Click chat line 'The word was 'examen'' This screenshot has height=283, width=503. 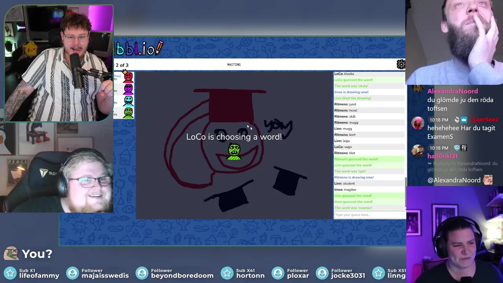(x=369, y=208)
